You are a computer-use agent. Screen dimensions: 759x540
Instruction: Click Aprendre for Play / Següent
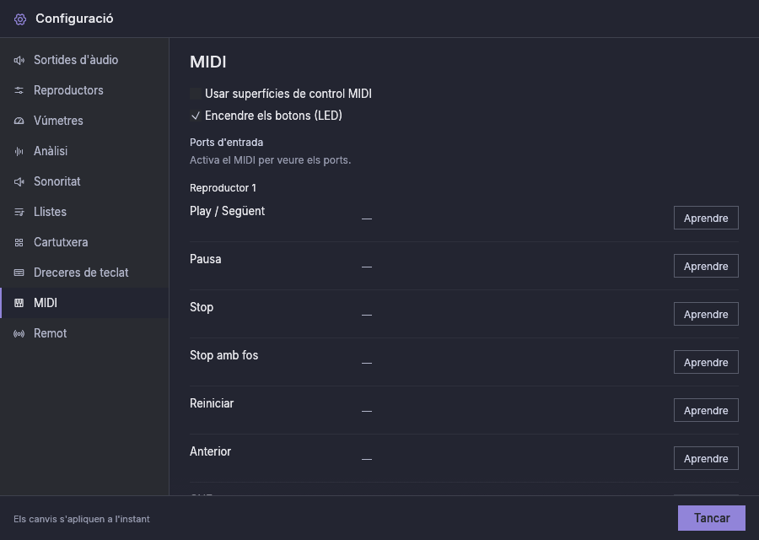coord(706,218)
